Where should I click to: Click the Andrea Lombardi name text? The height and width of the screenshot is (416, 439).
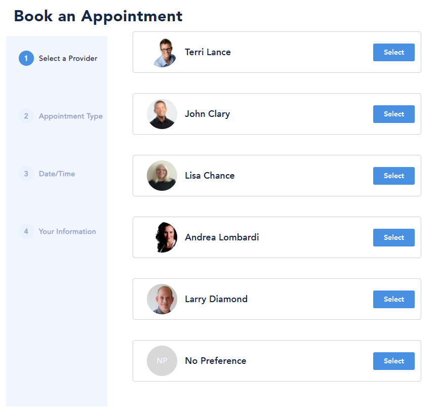(x=222, y=237)
